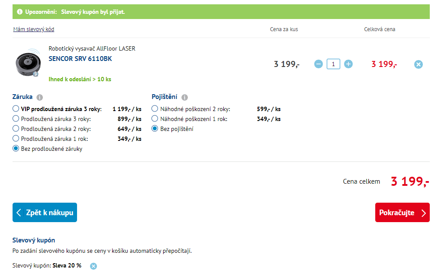438x277 pixels.
Task: Open the Pojištění info icon
Action: (x=185, y=97)
